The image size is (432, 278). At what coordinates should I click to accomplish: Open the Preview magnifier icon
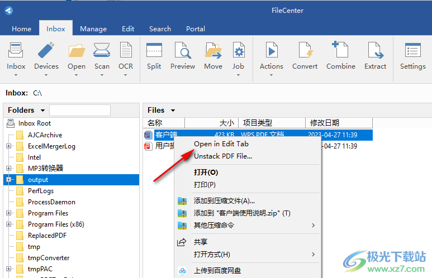click(183, 50)
